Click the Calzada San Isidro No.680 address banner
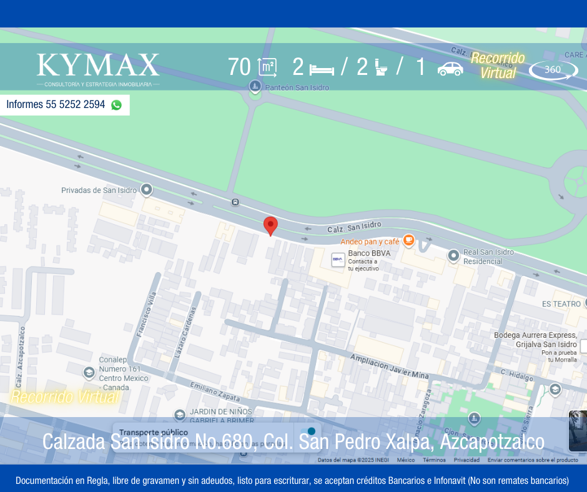Viewport: 587px width, 492px height. tap(293, 441)
